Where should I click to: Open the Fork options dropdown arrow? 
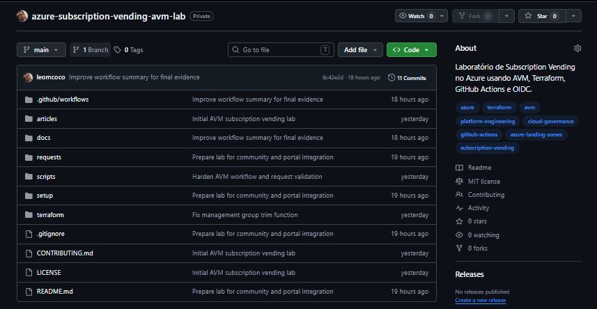coord(506,16)
